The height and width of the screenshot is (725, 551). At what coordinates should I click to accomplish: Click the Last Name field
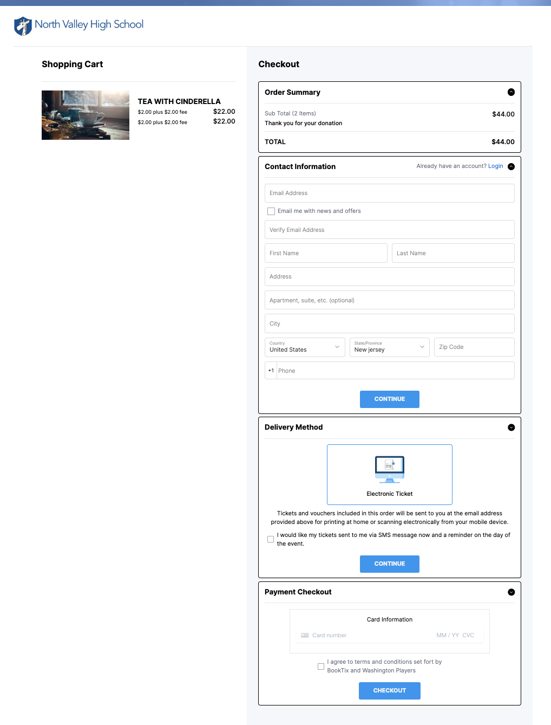pyautogui.click(x=453, y=253)
